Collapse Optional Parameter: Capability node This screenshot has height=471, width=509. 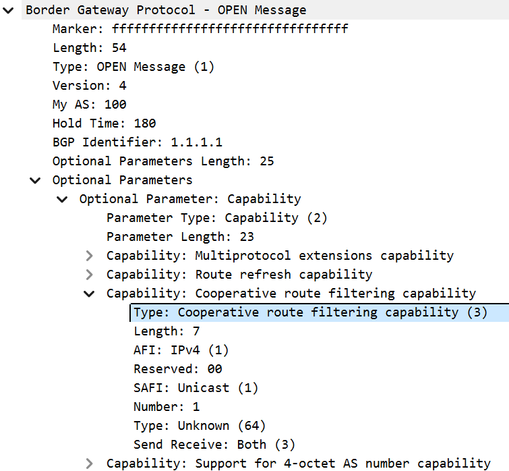coord(62,199)
